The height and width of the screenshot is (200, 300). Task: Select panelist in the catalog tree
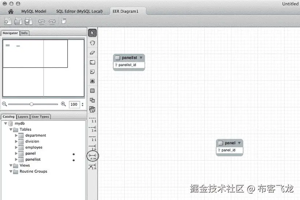33,159
